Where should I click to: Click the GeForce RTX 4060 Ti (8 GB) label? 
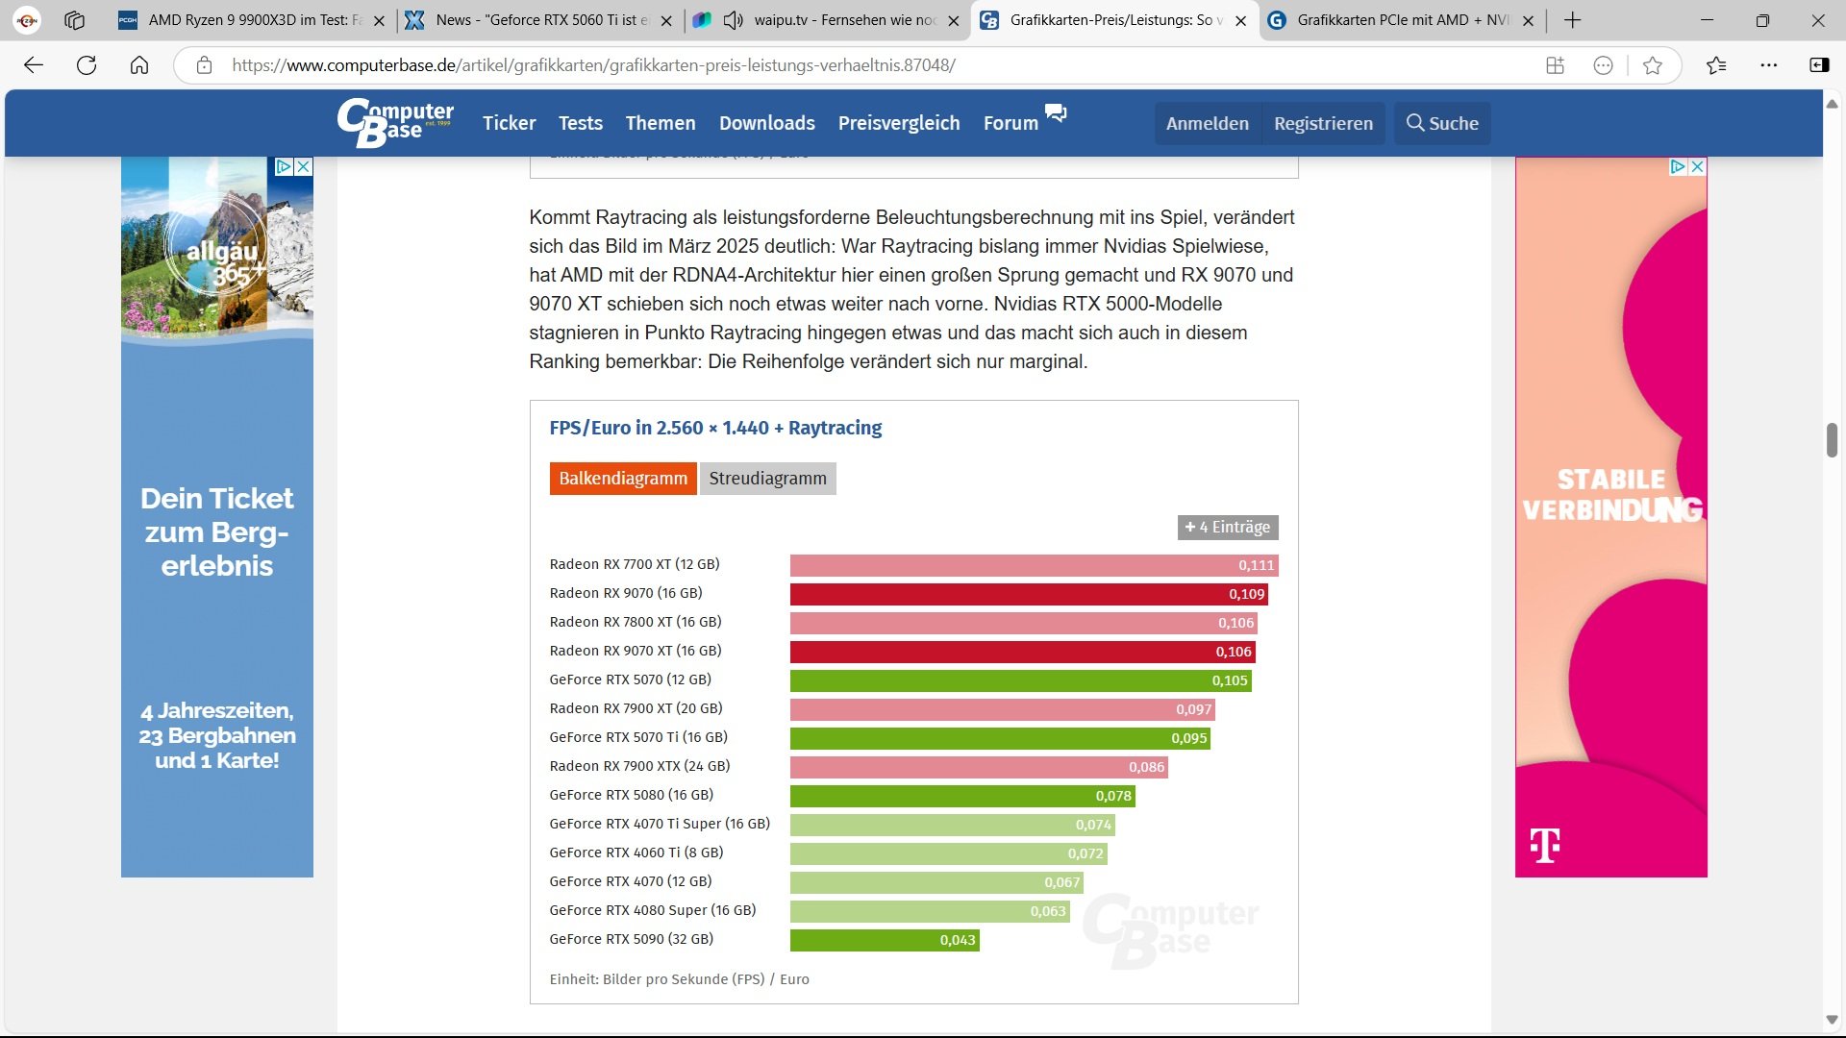pos(636,853)
